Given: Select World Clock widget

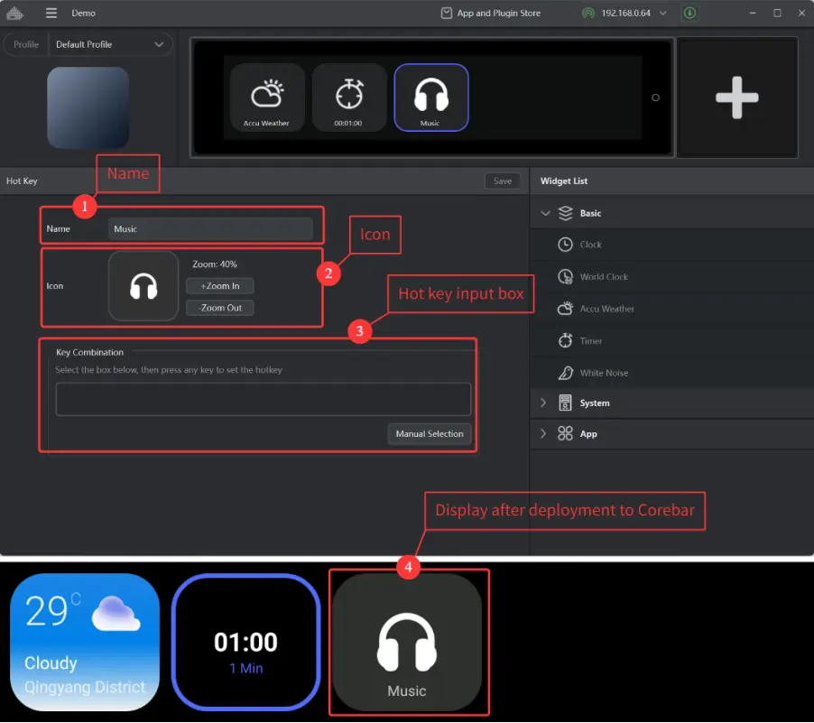Looking at the screenshot, I should [671, 277].
